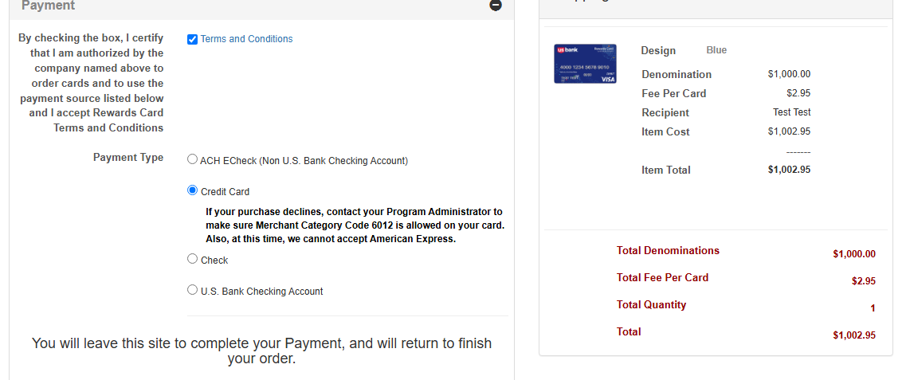Open the Terms and Conditions link
Screen dimensions: 910x380
pos(247,39)
